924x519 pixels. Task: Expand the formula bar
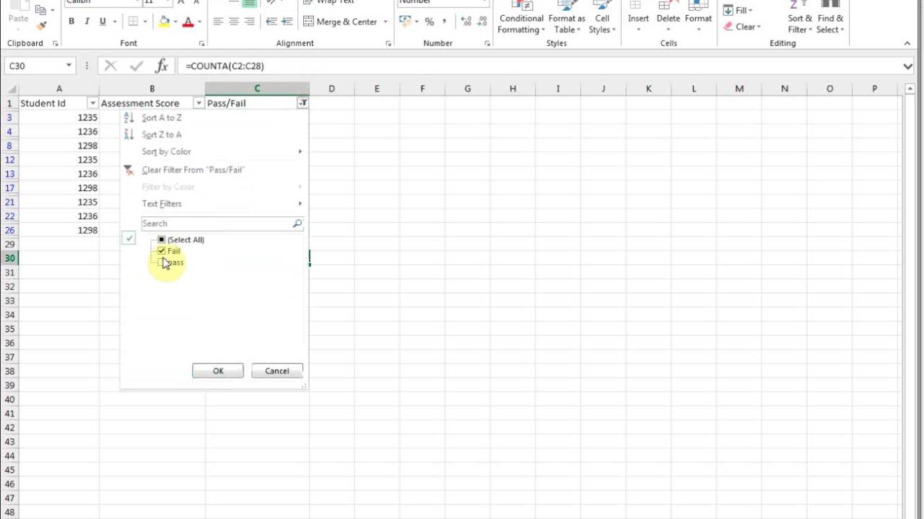(907, 66)
